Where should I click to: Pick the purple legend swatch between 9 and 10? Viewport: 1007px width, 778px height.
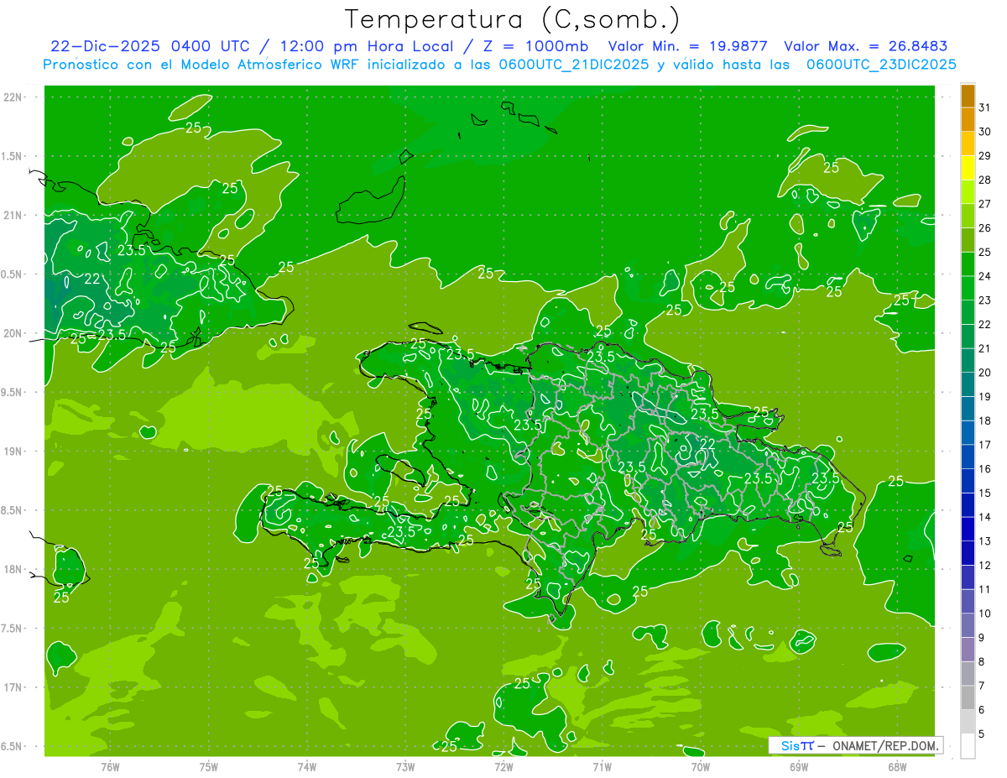pos(968,625)
